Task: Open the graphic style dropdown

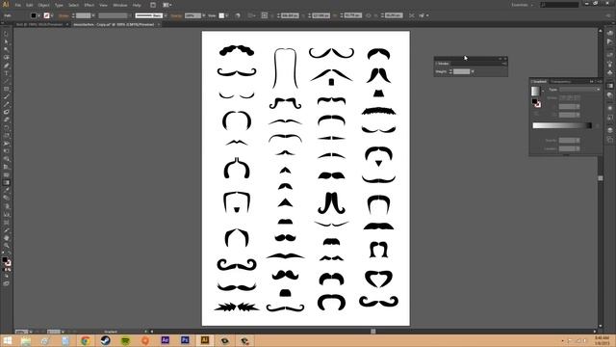Action: click(227, 15)
